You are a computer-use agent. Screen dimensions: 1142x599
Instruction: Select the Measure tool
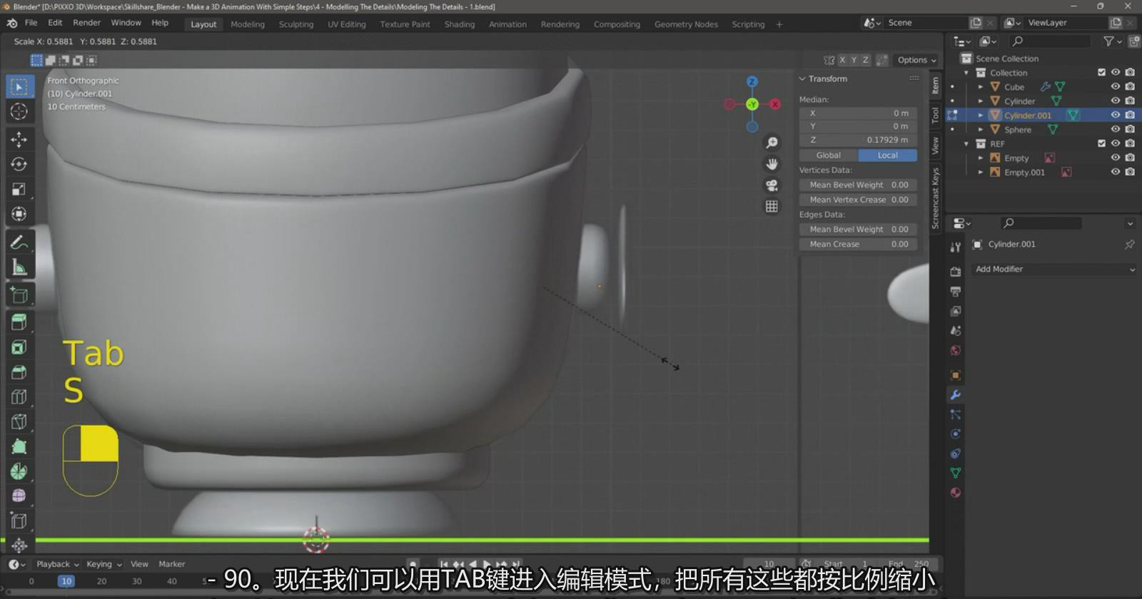tap(19, 267)
